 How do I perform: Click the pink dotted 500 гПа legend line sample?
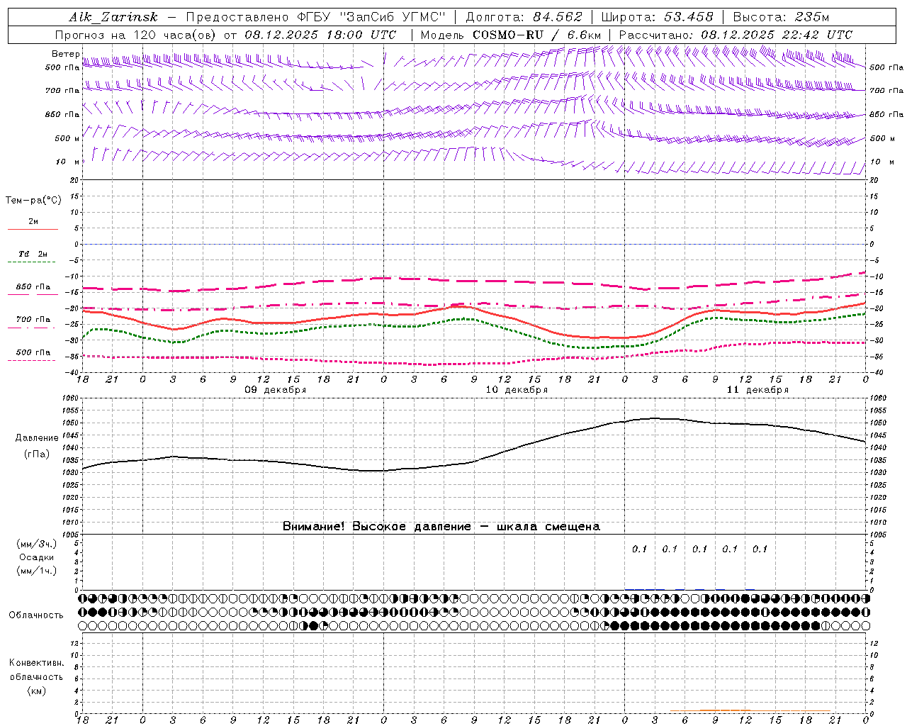[x=32, y=360]
